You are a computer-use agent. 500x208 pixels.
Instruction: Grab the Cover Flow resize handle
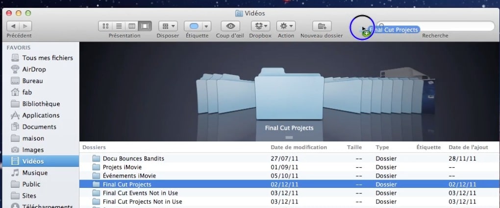point(289,138)
